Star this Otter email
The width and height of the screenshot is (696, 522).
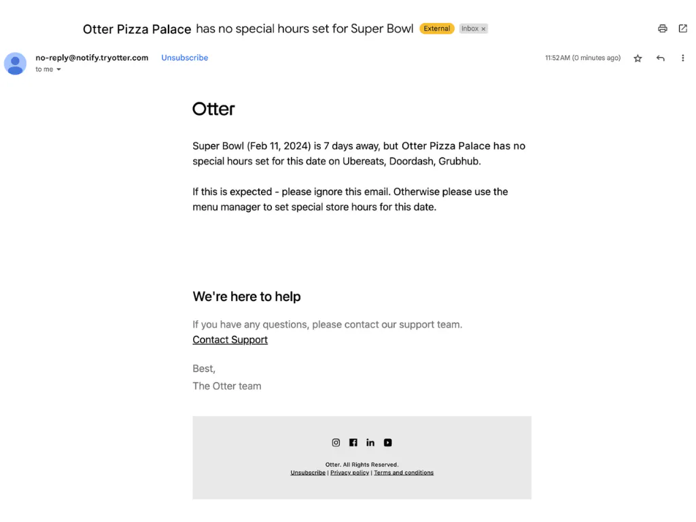tap(638, 58)
